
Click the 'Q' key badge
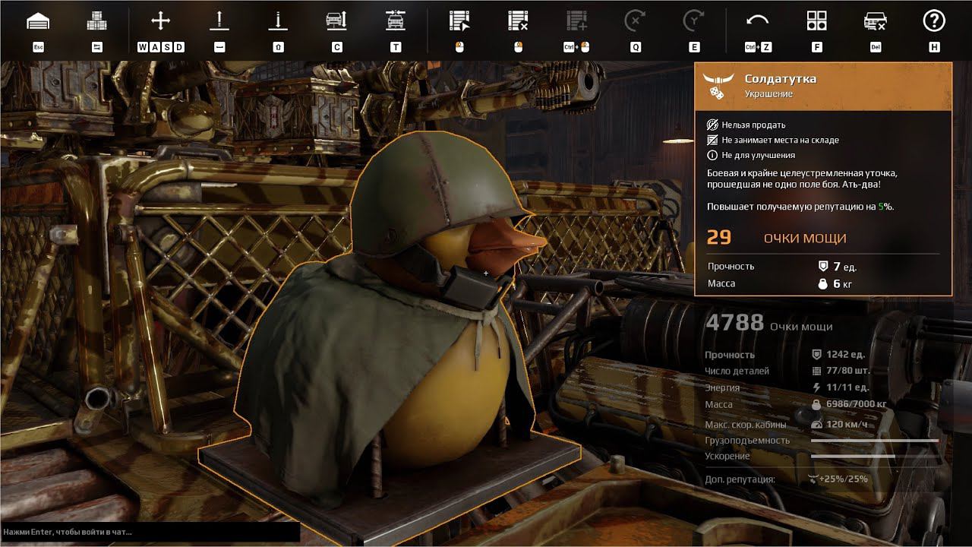tap(636, 47)
